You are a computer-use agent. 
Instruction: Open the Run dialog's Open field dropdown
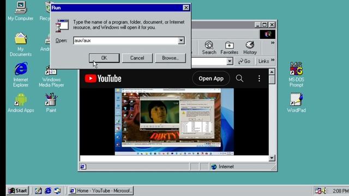tap(181, 40)
